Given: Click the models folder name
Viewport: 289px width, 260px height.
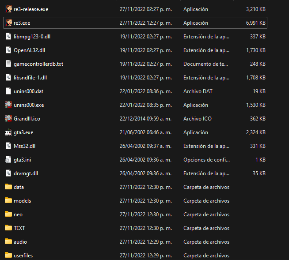Looking at the screenshot, I should click(22, 201).
